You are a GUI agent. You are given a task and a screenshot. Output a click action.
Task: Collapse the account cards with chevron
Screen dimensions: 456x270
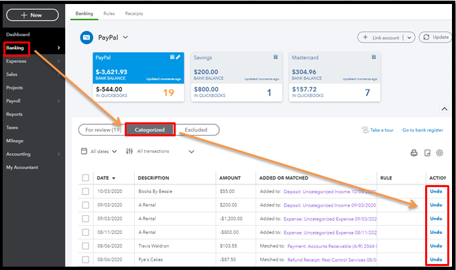coord(443,108)
